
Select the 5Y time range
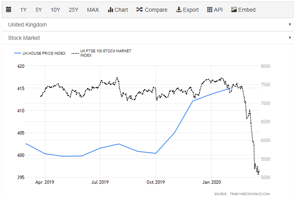pos(39,10)
